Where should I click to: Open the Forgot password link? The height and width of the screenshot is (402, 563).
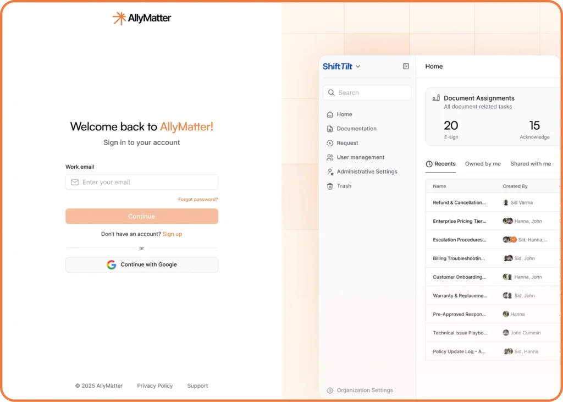198,199
